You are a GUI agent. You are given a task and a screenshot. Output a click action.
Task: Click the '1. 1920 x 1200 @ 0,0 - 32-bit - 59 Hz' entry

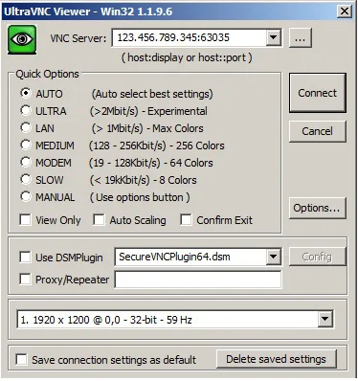pos(106,320)
